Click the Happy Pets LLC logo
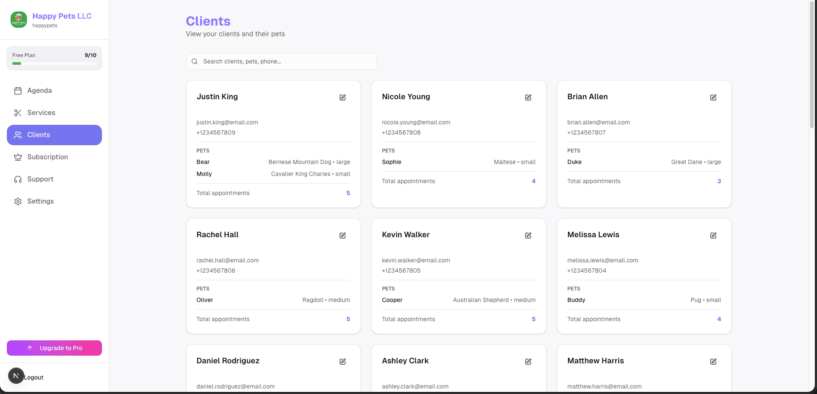 pyautogui.click(x=18, y=20)
